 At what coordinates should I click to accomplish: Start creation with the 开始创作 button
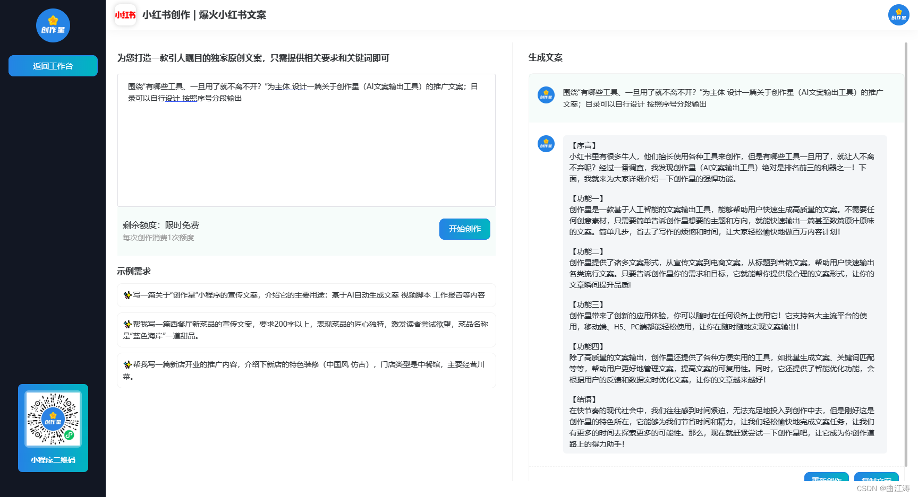[x=465, y=229]
